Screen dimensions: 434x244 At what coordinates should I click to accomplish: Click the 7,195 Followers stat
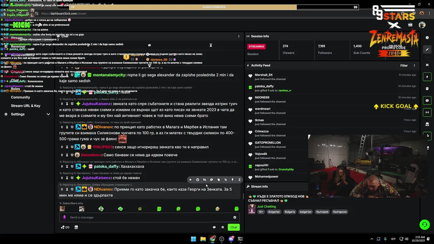coord(325,49)
